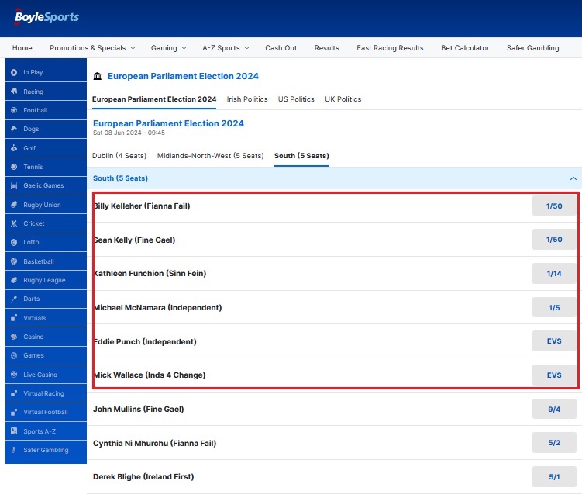Viewport: 582px width, 498px height.
Task: Click the Virtual Racing icon
Action: point(14,393)
